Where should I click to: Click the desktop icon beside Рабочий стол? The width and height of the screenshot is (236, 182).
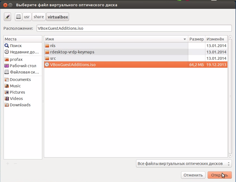(x=7, y=66)
